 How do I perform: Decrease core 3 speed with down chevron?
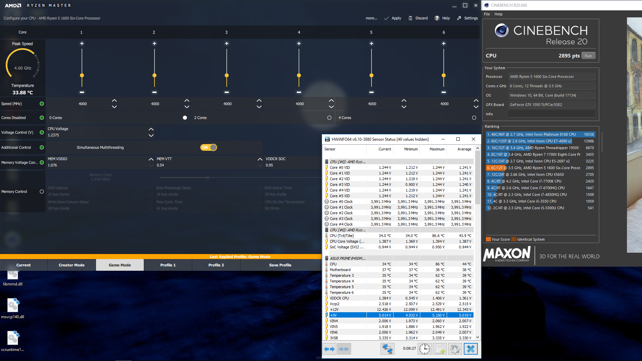coord(259,107)
